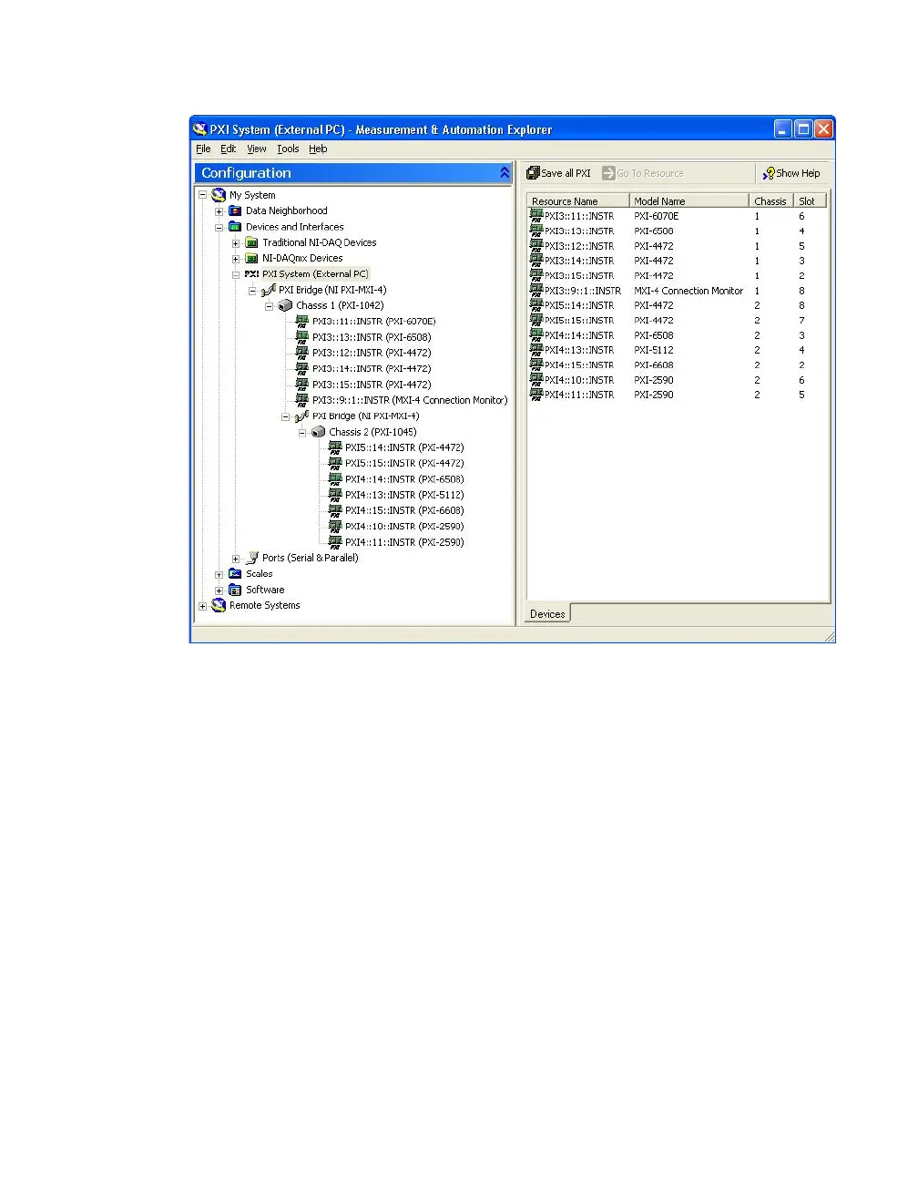Click the Devices and Interfaces folder icon

[x=235, y=227]
